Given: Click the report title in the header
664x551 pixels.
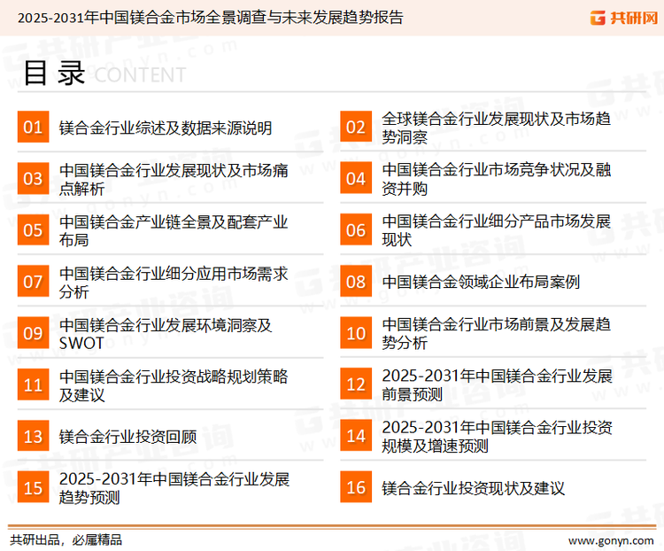Looking at the screenshot, I should (211, 18).
